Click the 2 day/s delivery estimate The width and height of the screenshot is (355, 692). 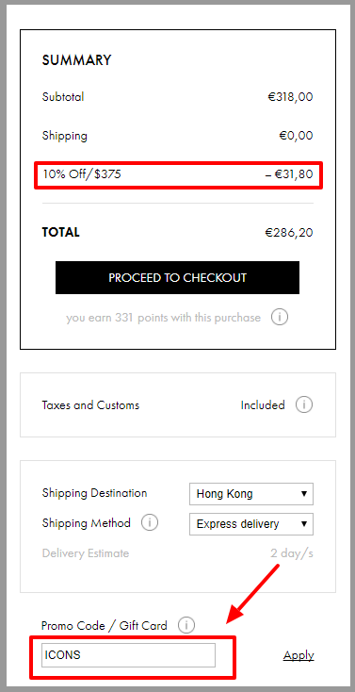(x=292, y=553)
